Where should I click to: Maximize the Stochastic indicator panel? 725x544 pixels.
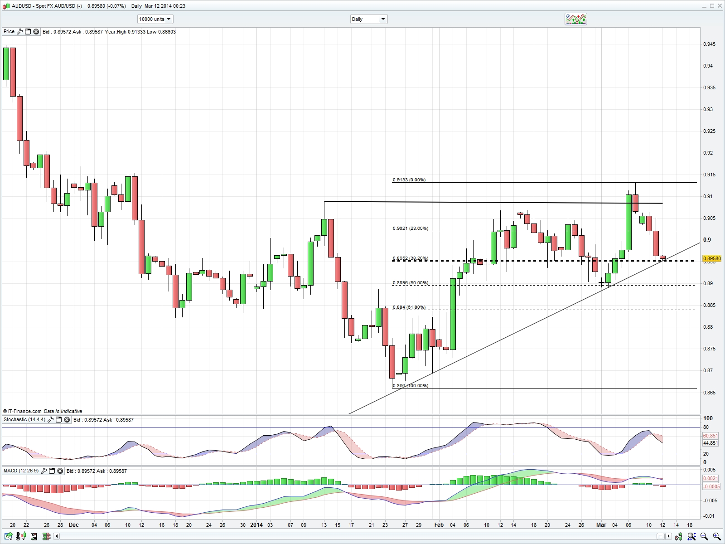click(58, 420)
